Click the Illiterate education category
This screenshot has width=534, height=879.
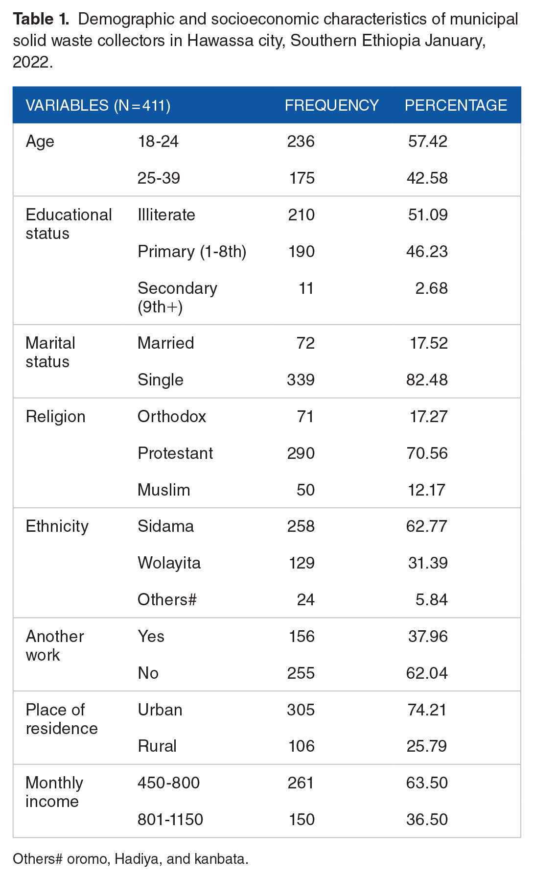point(166,215)
